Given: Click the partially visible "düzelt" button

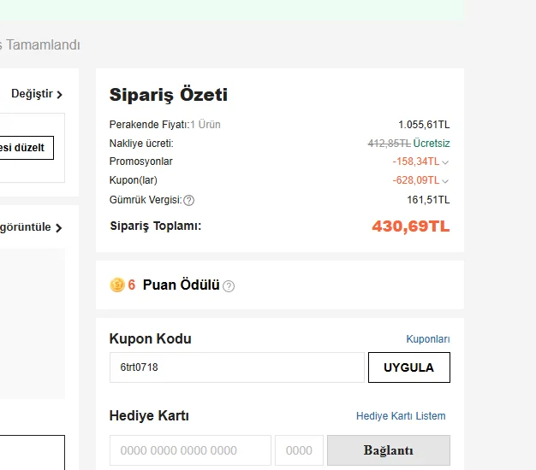Looking at the screenshot, I should (26, 148).
